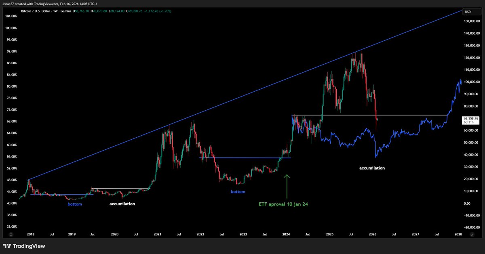
Task: Click the 56.00% percent axis label
Action: [11, 157]
